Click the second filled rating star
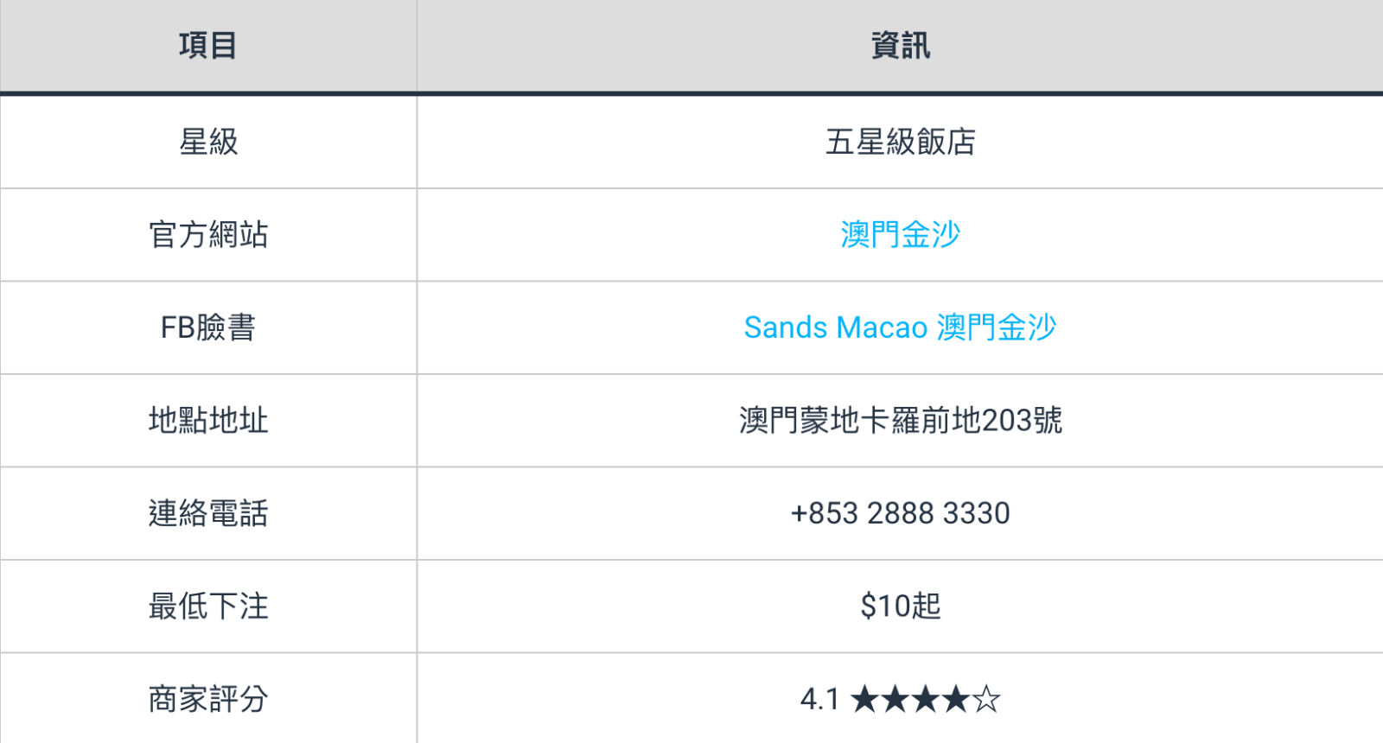The image size is (1383, 743). tap(895, 699)
